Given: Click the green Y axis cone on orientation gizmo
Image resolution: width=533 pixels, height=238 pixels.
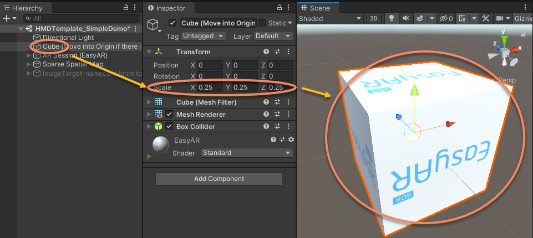Looking at the screenshot, I should click(505, 40).
